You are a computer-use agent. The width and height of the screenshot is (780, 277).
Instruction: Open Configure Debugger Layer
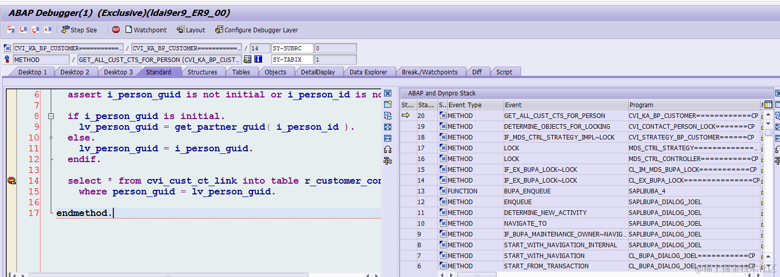point(256,30)
